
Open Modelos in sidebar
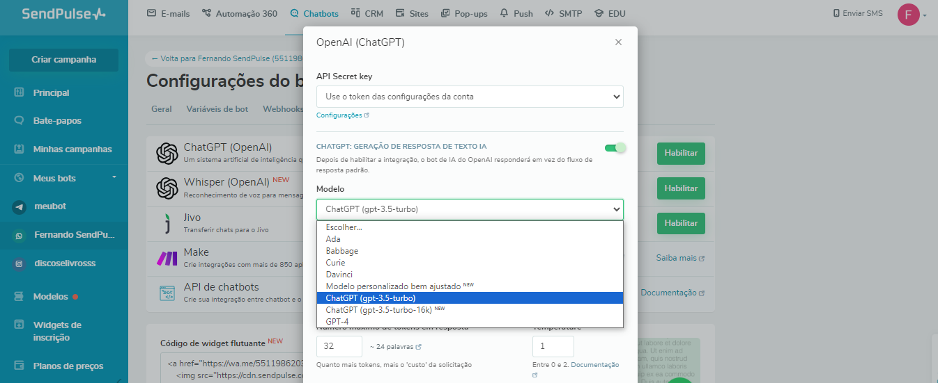[x=51, y=296]
